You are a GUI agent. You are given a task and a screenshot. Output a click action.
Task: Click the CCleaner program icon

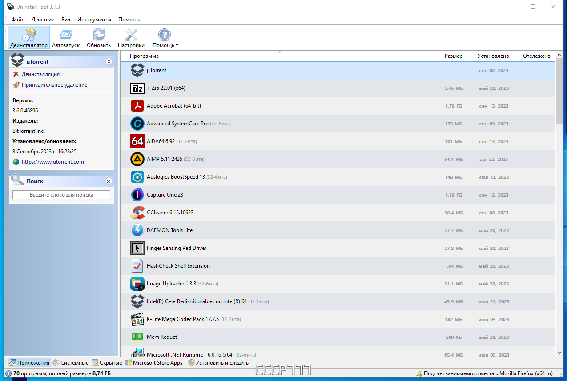137,213
